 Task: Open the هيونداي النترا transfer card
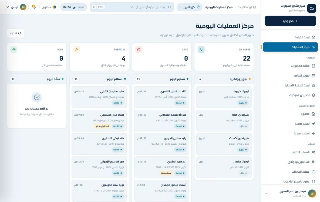[224, 121]
